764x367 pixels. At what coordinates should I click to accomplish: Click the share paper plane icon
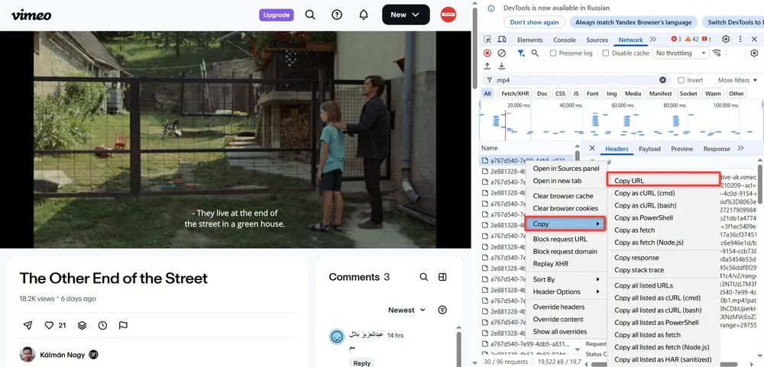28,325
